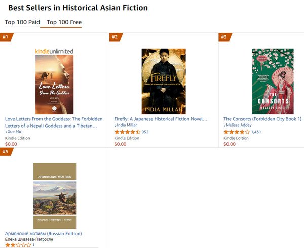Switch to Top 100 Paid tab
This screenshot has height=248, width=304.
pos(22,22)
